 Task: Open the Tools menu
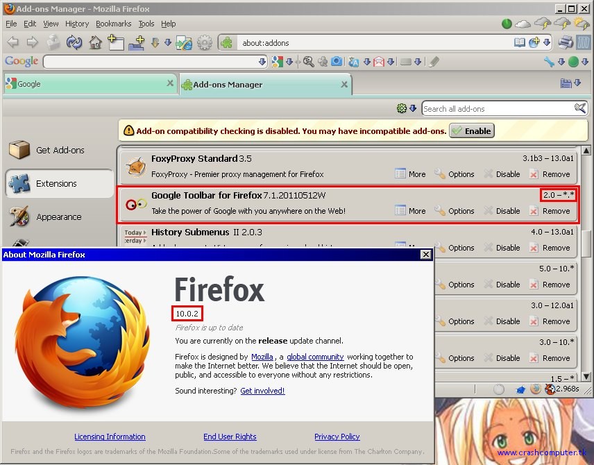pyautogui.click(x=146, y=24)
